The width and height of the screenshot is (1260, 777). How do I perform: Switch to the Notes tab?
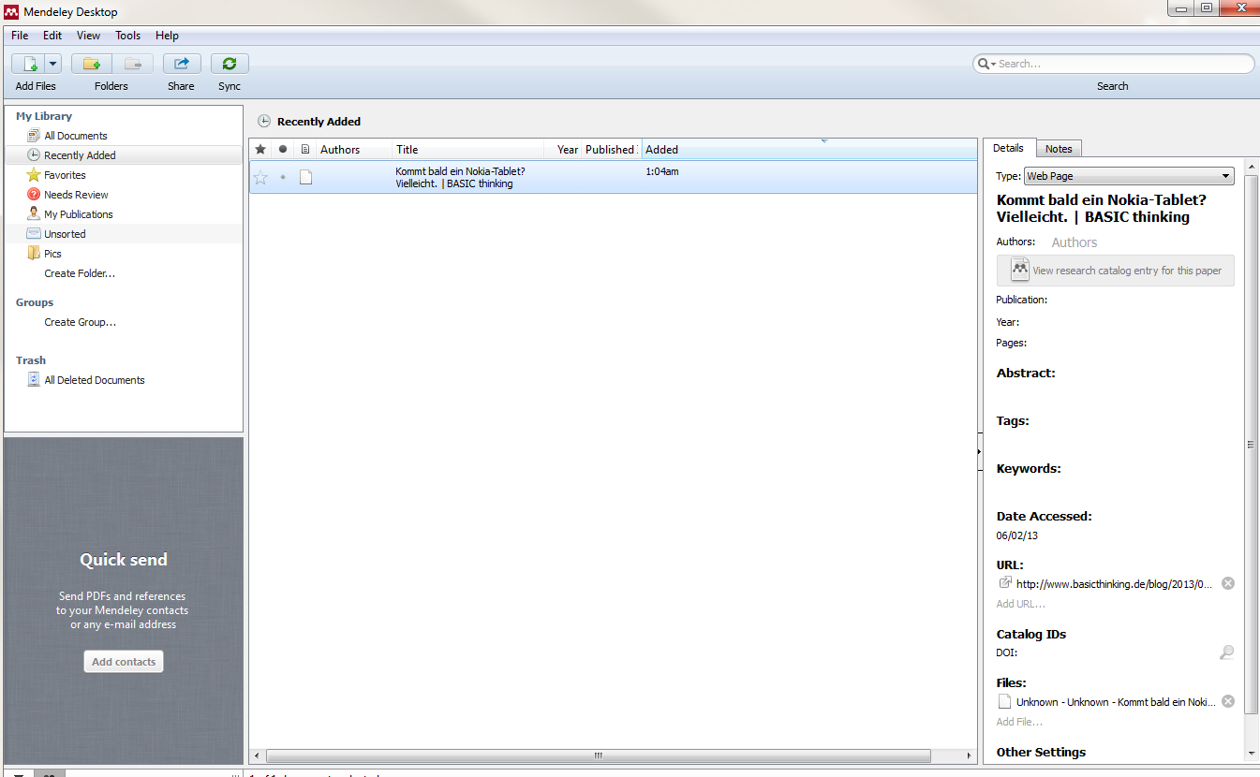click(x=1059, y=149)
